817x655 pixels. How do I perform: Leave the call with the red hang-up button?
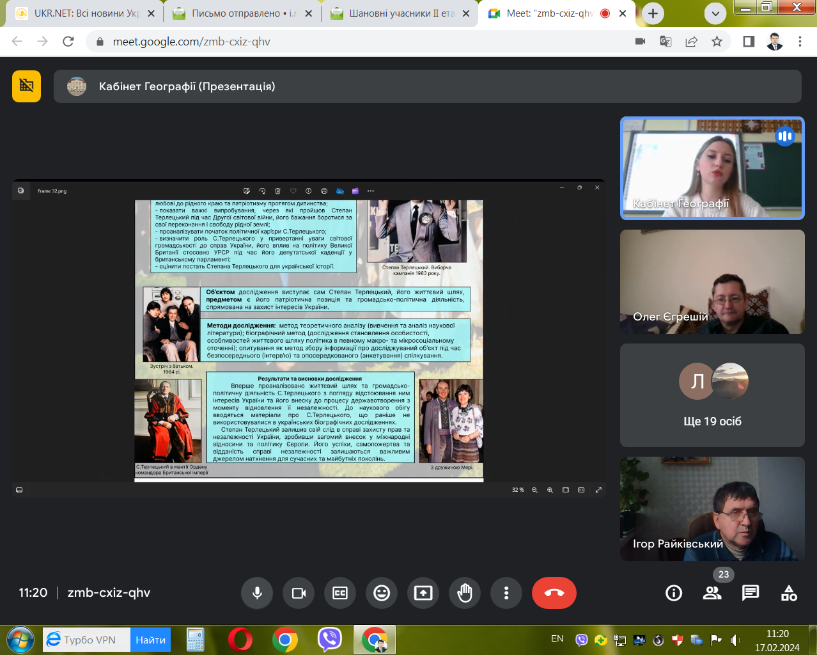(x=554, y=593)
